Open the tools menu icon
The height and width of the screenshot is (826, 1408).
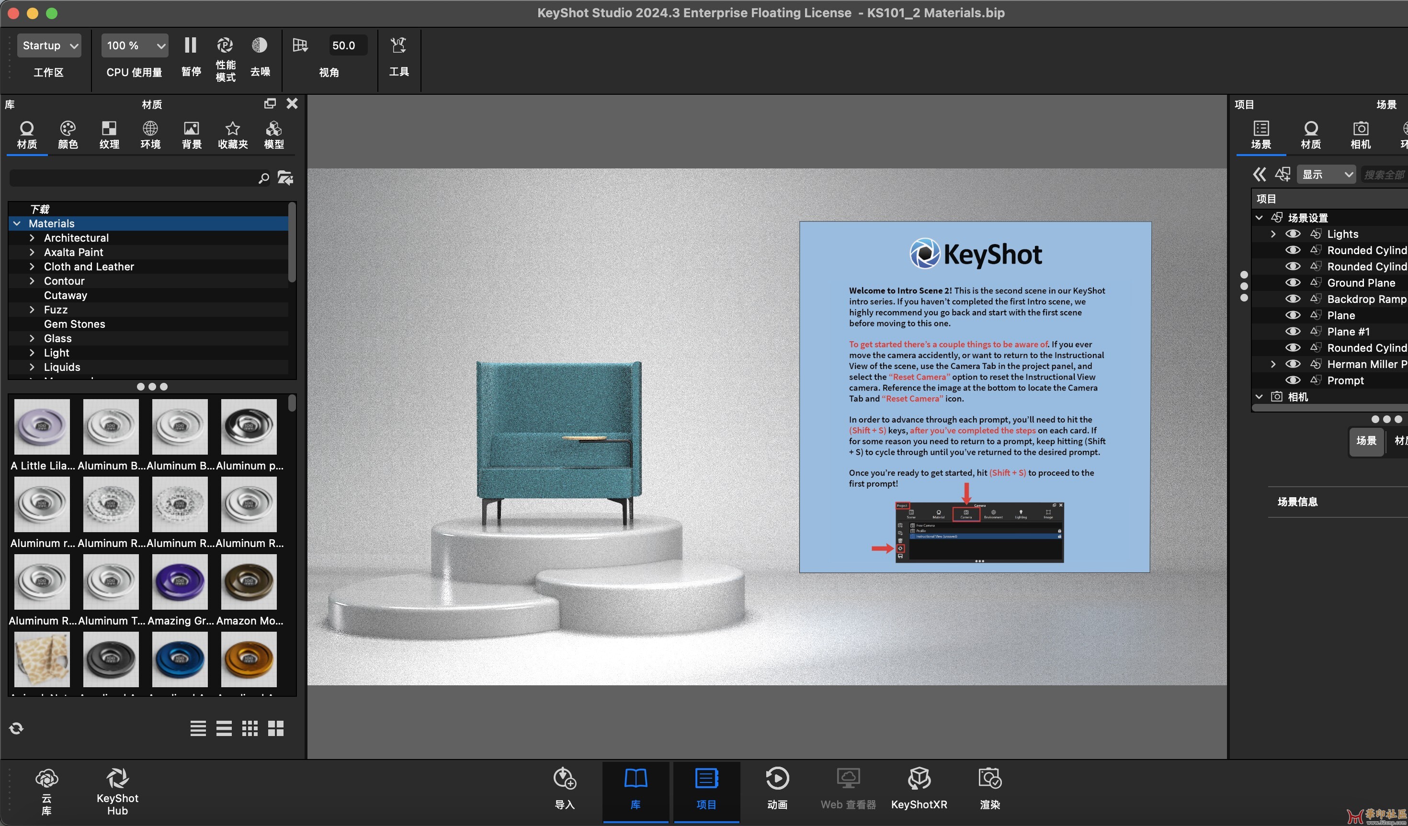pyautogui.click(x=398, y=45)
